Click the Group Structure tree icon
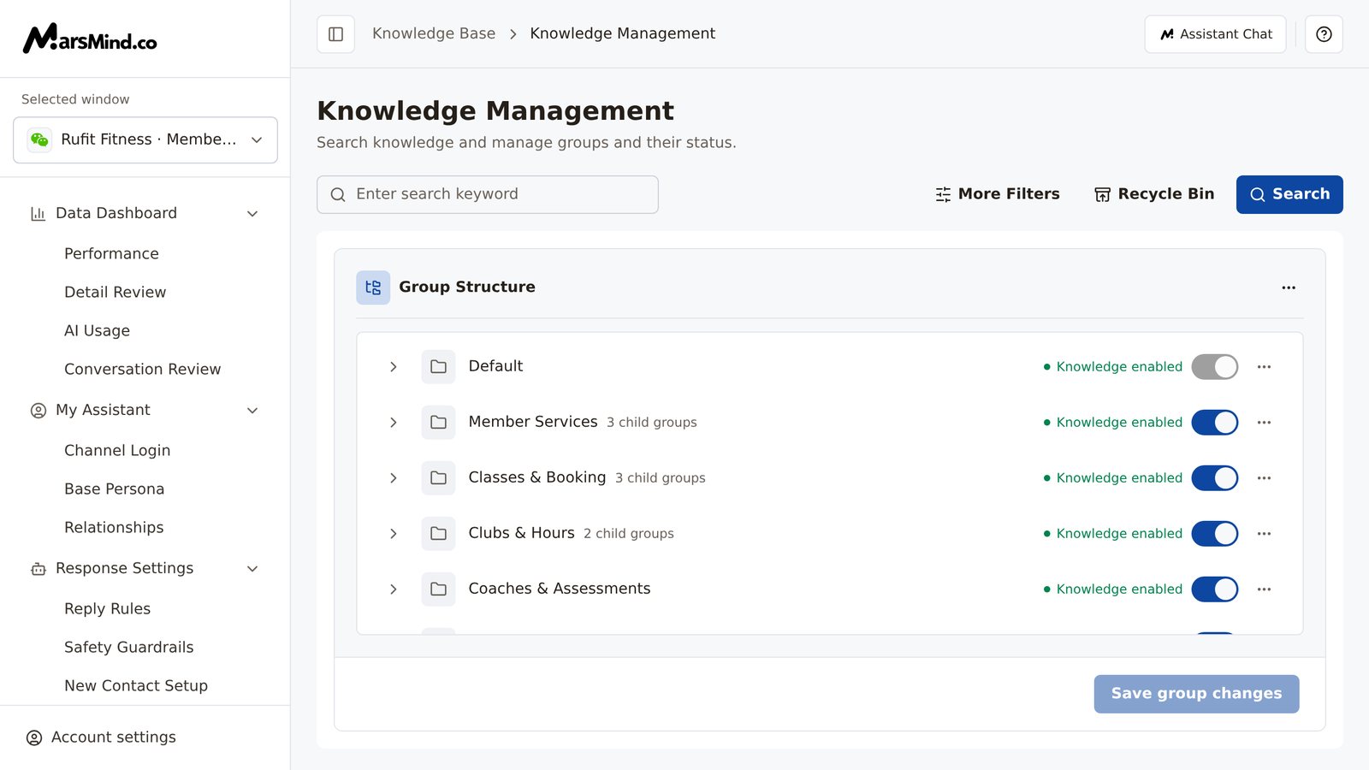1369x770 pixels. pyautogui.click(x=373, y=287)
